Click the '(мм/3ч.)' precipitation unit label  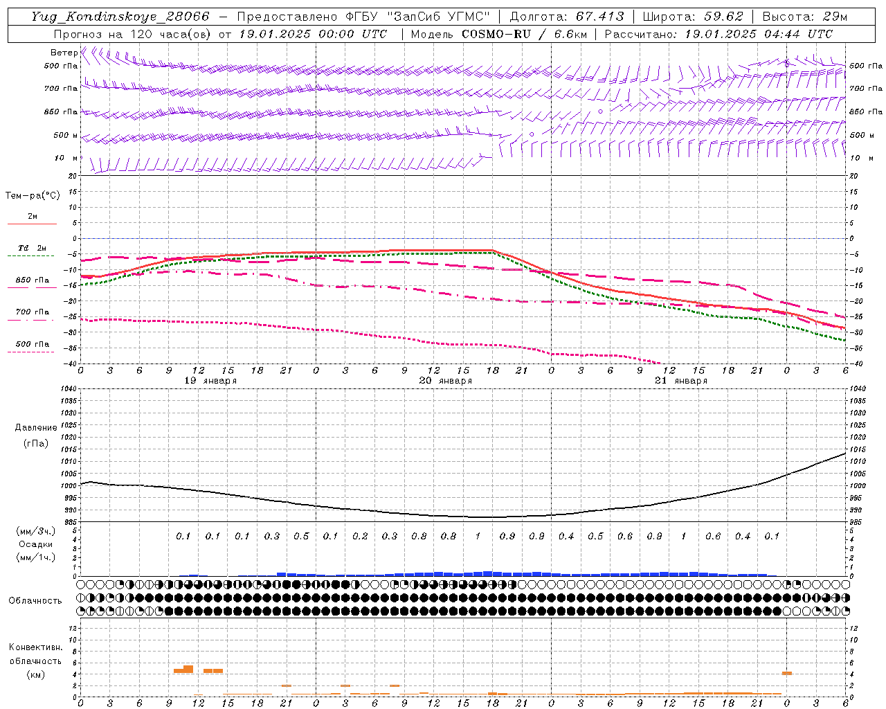[36, 532]
